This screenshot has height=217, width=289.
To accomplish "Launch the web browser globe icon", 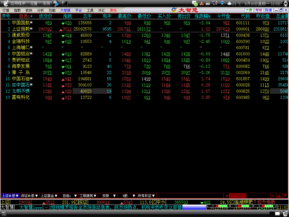I will tap(56, 3).
